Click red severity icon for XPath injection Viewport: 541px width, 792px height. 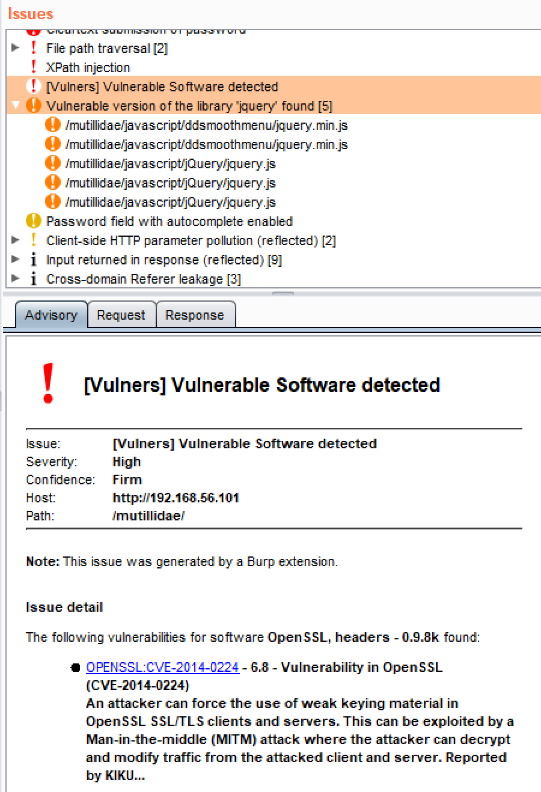click(34, 67)
